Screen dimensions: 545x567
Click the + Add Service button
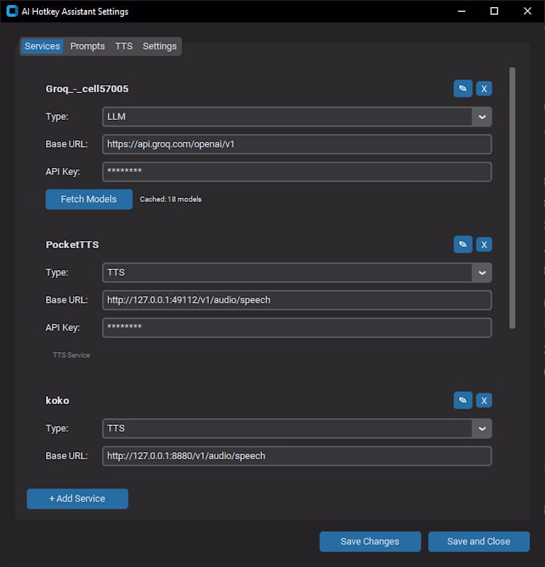pos(77,499)
